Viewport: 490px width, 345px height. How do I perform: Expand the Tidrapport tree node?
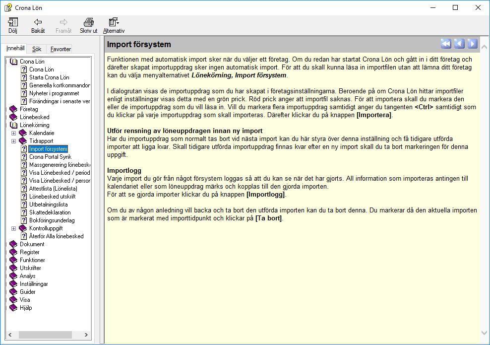[14, 141]
